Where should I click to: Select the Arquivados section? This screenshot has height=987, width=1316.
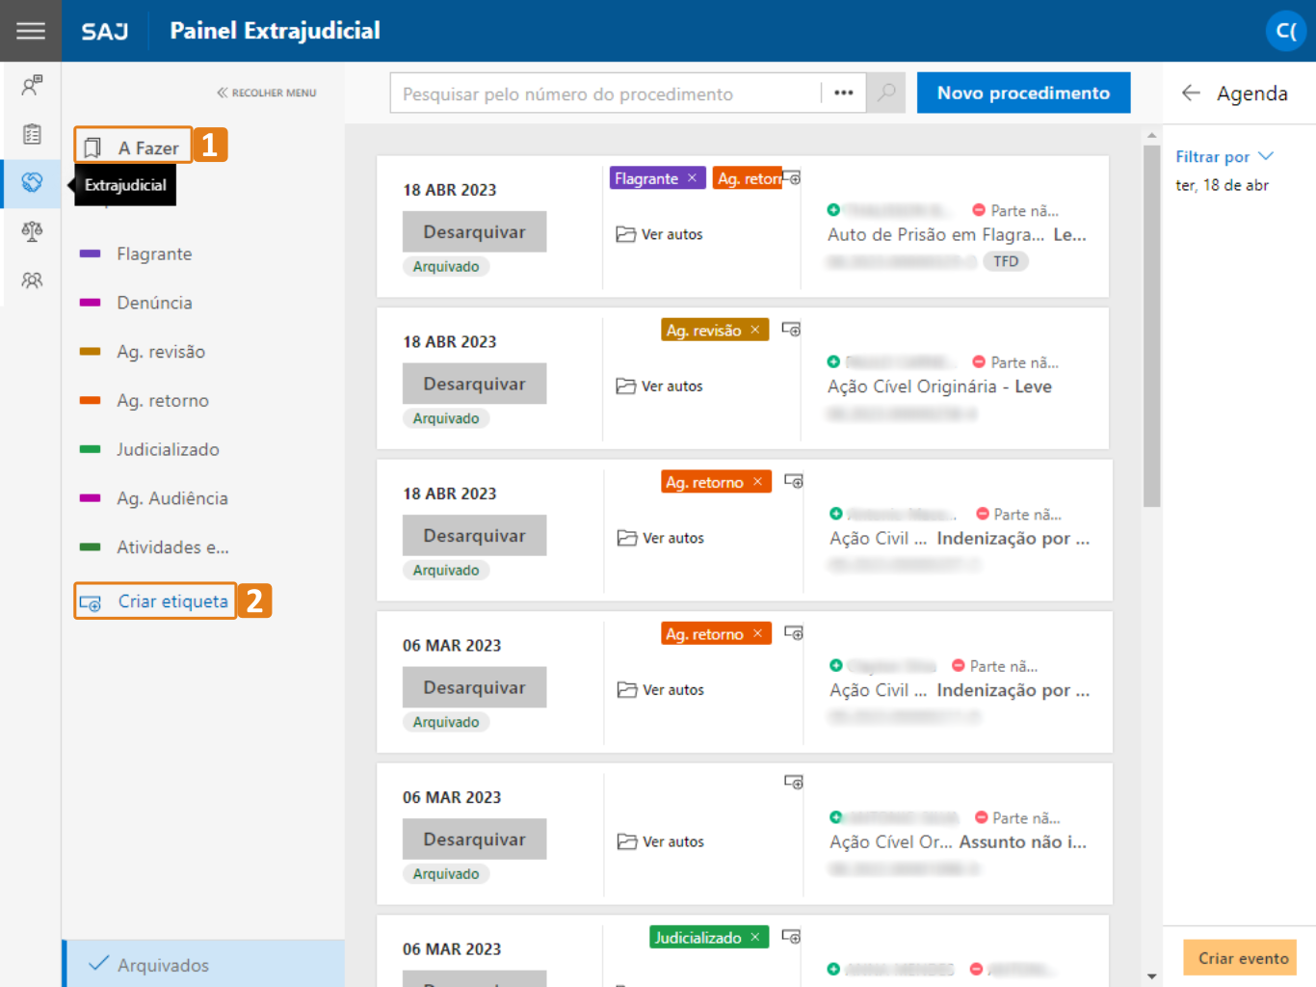[x=204, y=964]
